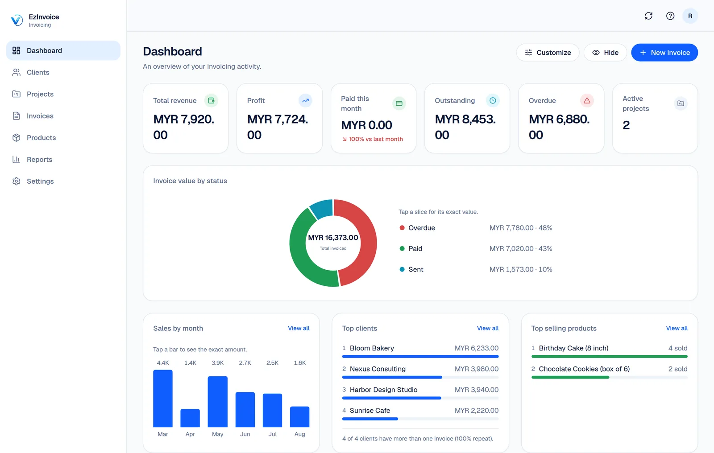Go to Clients in sidebar
Image resolution: width=714 pixels, height=453 pixels.
coord(63,72)
